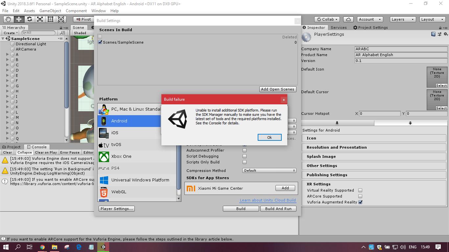This screenshot has height=252, width=449.
Task: Select the WebGL platform icon
Action: 104,192
